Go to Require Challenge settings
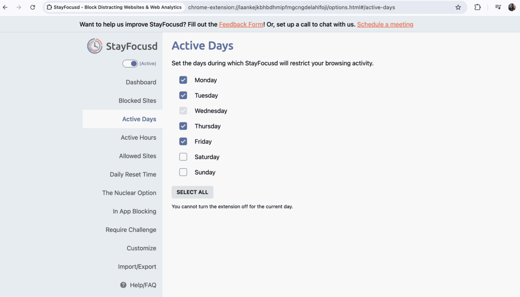Viewport: 520px width, 297px height. 131,230
